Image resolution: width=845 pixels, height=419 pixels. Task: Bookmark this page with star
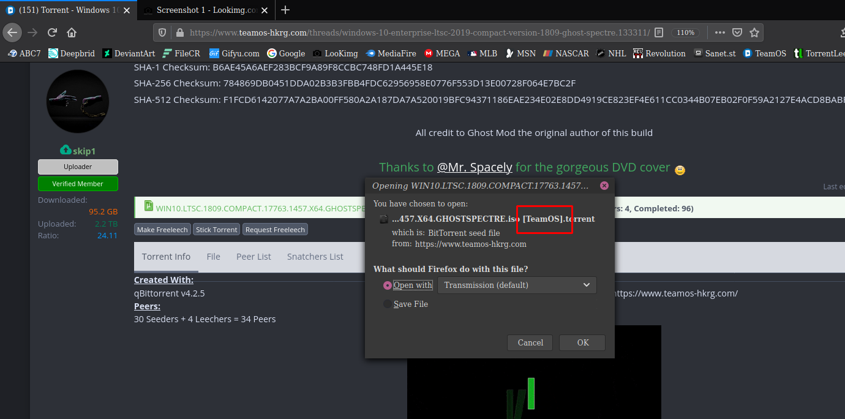(754, 32)
